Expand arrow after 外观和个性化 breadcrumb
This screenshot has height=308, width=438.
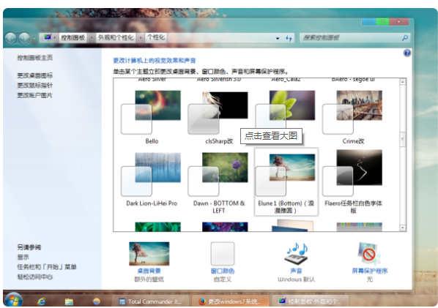(141, 37)
